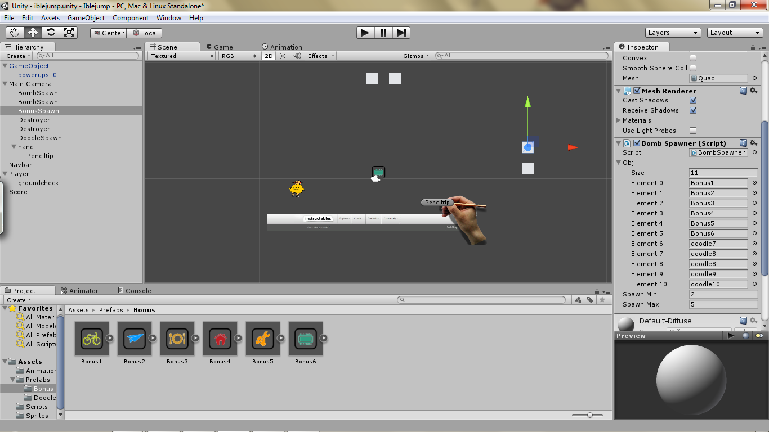Select the Move tool in the toolbar

(x=33, y=33)
